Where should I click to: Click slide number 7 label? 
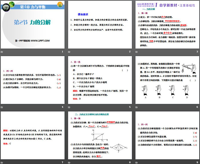coord(63,162)
